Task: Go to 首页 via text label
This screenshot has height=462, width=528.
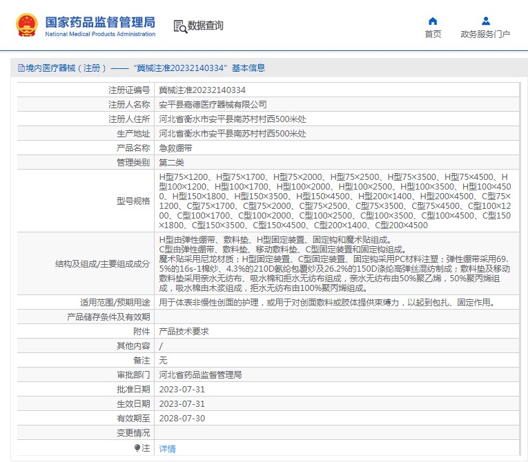Action: (x=433, y=34)
